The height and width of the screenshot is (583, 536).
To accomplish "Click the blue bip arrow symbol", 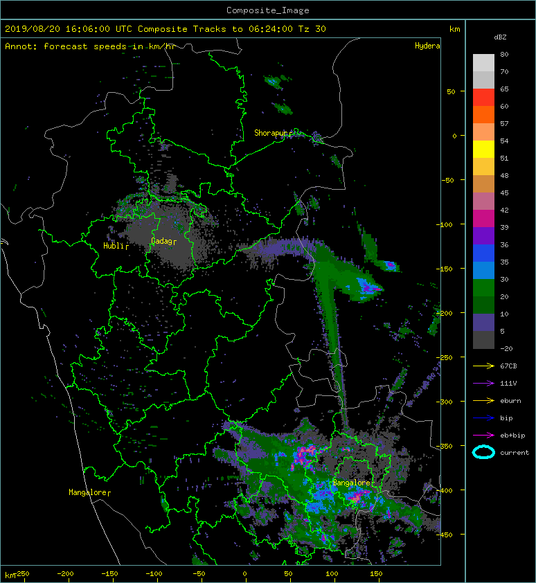I will pos(483,418).
